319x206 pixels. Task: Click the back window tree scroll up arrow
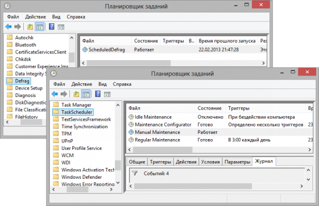point(72,38)
